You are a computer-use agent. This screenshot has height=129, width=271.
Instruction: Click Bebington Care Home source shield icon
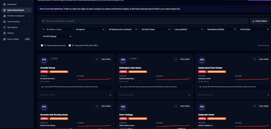pyautogui.click(x=121, y=87)
